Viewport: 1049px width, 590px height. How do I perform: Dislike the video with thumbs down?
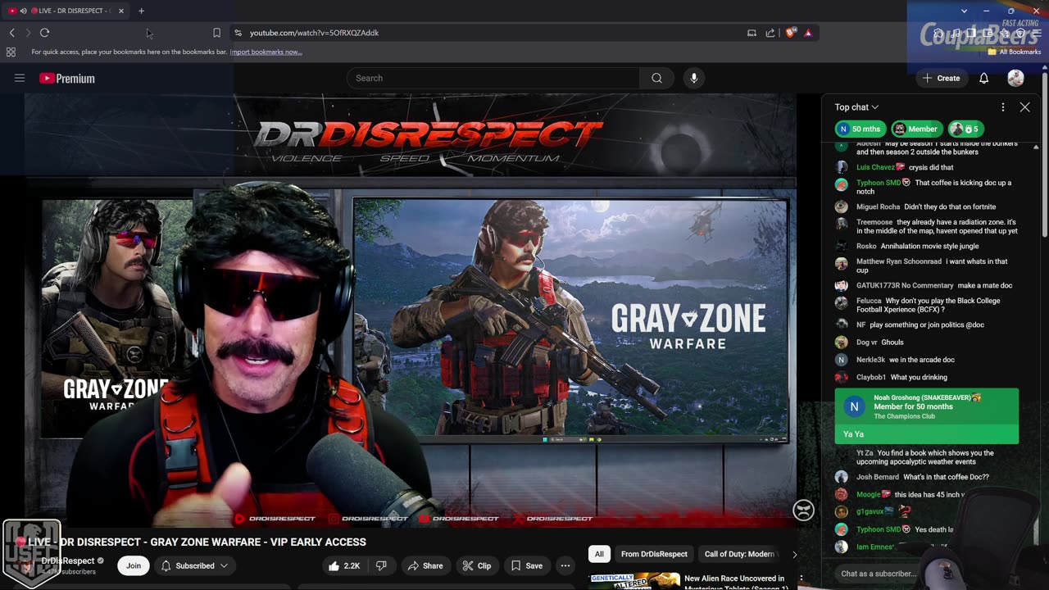point(380,565)
